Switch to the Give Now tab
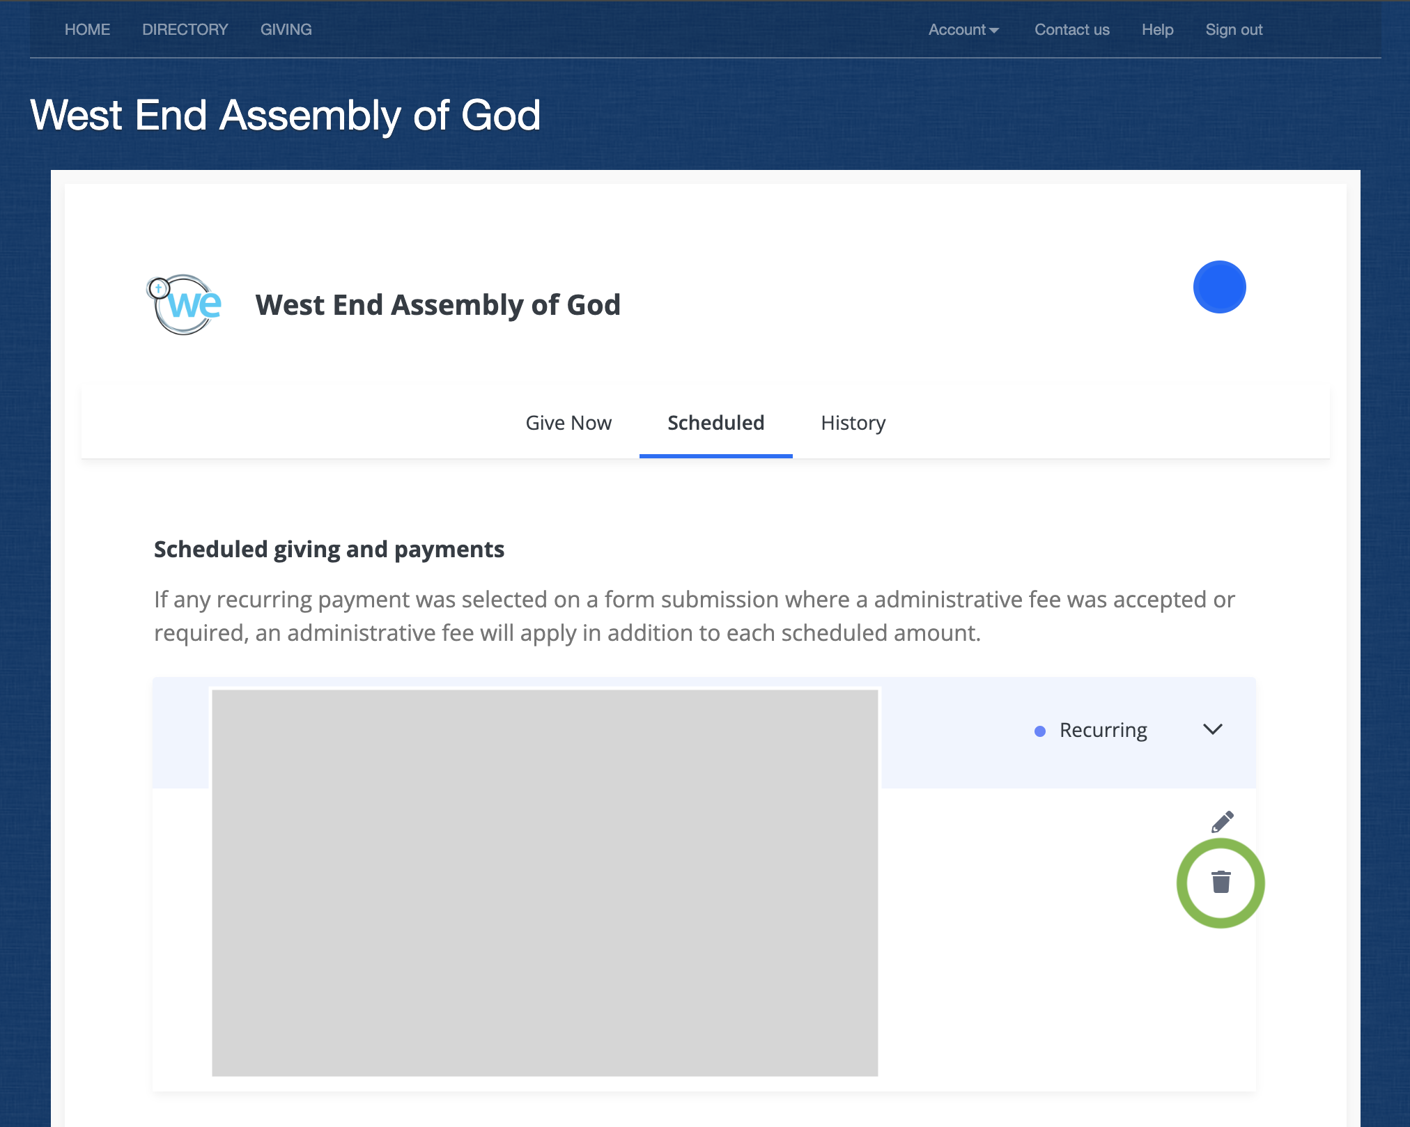The height and width of the screenshot is (1127, 1410). pos(568,423)
